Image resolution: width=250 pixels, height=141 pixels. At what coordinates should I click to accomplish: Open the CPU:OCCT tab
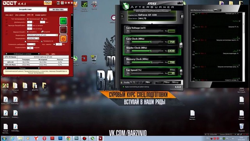pyautogui.click(x=9, y=15)
